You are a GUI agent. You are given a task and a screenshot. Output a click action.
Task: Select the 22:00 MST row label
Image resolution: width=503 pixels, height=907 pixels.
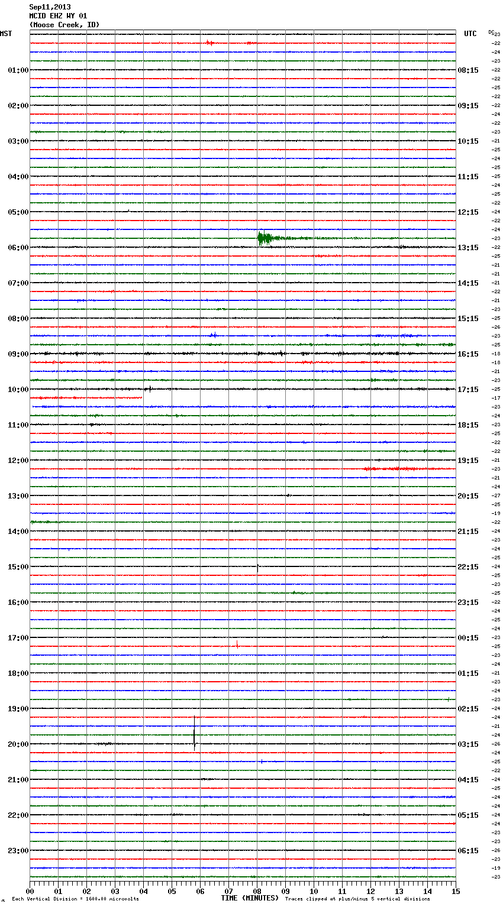[18, 815]
